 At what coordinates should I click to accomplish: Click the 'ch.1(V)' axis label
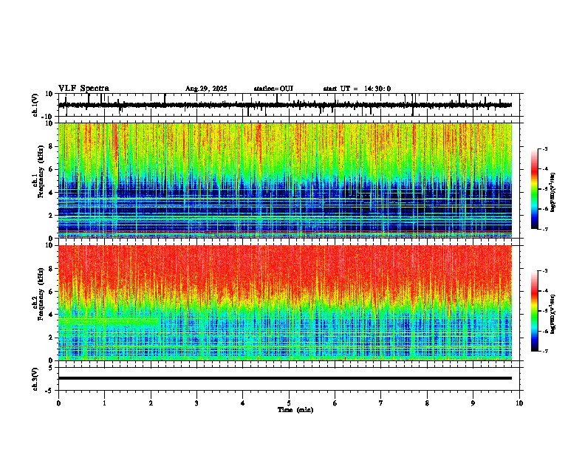(35, 105)
